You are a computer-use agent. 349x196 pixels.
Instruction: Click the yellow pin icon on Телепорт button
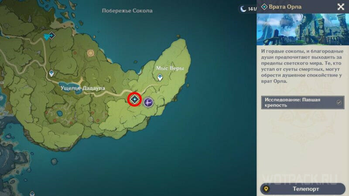[x=266, y=189]
